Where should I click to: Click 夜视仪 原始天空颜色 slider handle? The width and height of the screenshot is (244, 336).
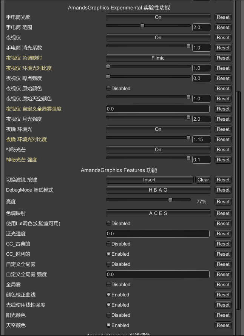(x=188, y=97)
